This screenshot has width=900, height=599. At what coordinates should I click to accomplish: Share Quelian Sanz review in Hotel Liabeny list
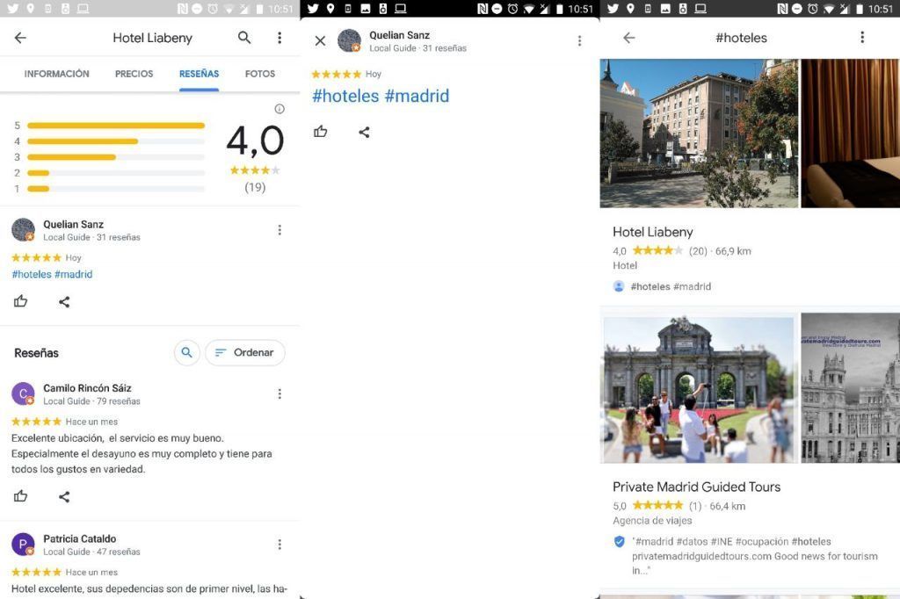coord(64,302)
